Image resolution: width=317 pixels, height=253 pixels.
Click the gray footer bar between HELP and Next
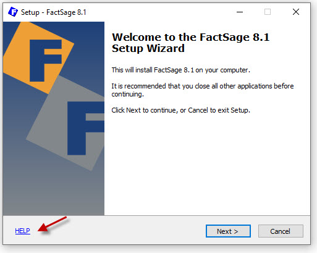[117, 231]
